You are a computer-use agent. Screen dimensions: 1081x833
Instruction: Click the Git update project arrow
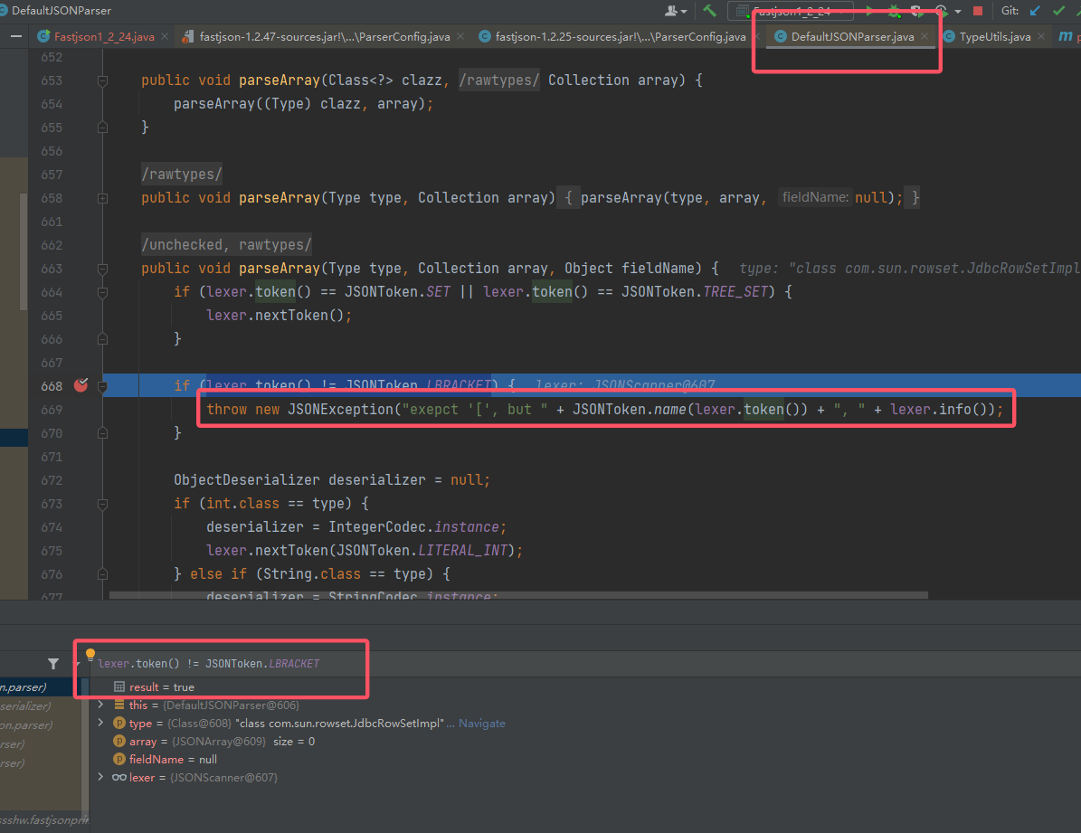pos(1035,10)
